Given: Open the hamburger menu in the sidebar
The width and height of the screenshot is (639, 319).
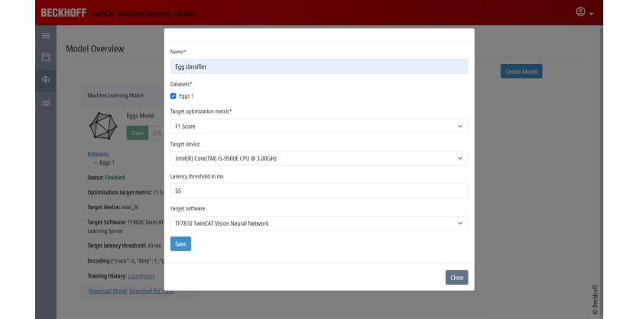Looking at the screenshot, I should click(x=45, y=36).
